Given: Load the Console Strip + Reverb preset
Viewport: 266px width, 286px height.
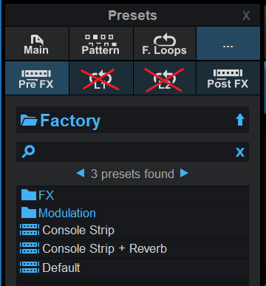Looking at the screenshot, I should point(132,248).
